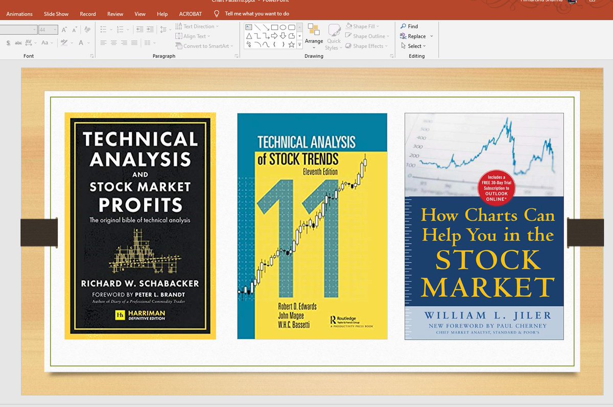This screenshot has width=613, height=407.
Task: Open the Shape Outline dropdown
Action: 367,36
